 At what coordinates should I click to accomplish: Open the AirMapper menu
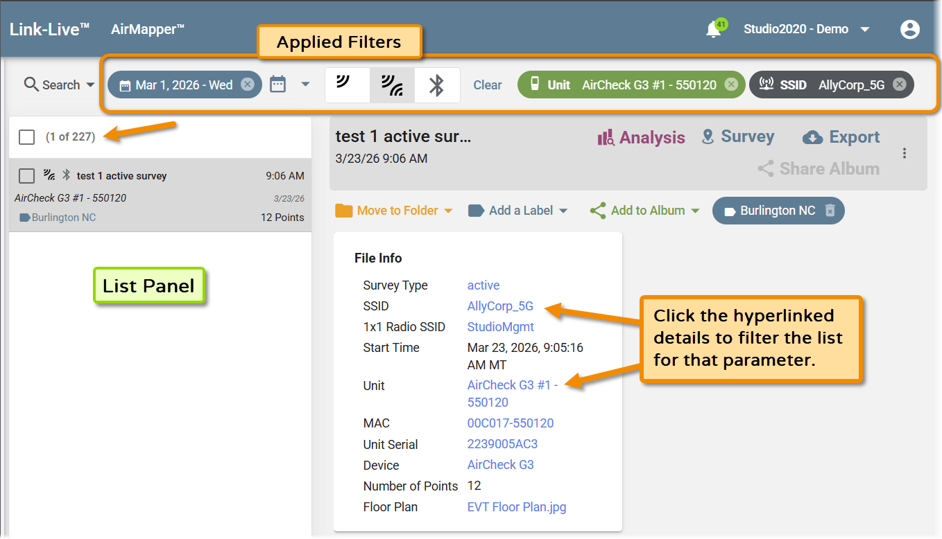click(x=148, y=29)
